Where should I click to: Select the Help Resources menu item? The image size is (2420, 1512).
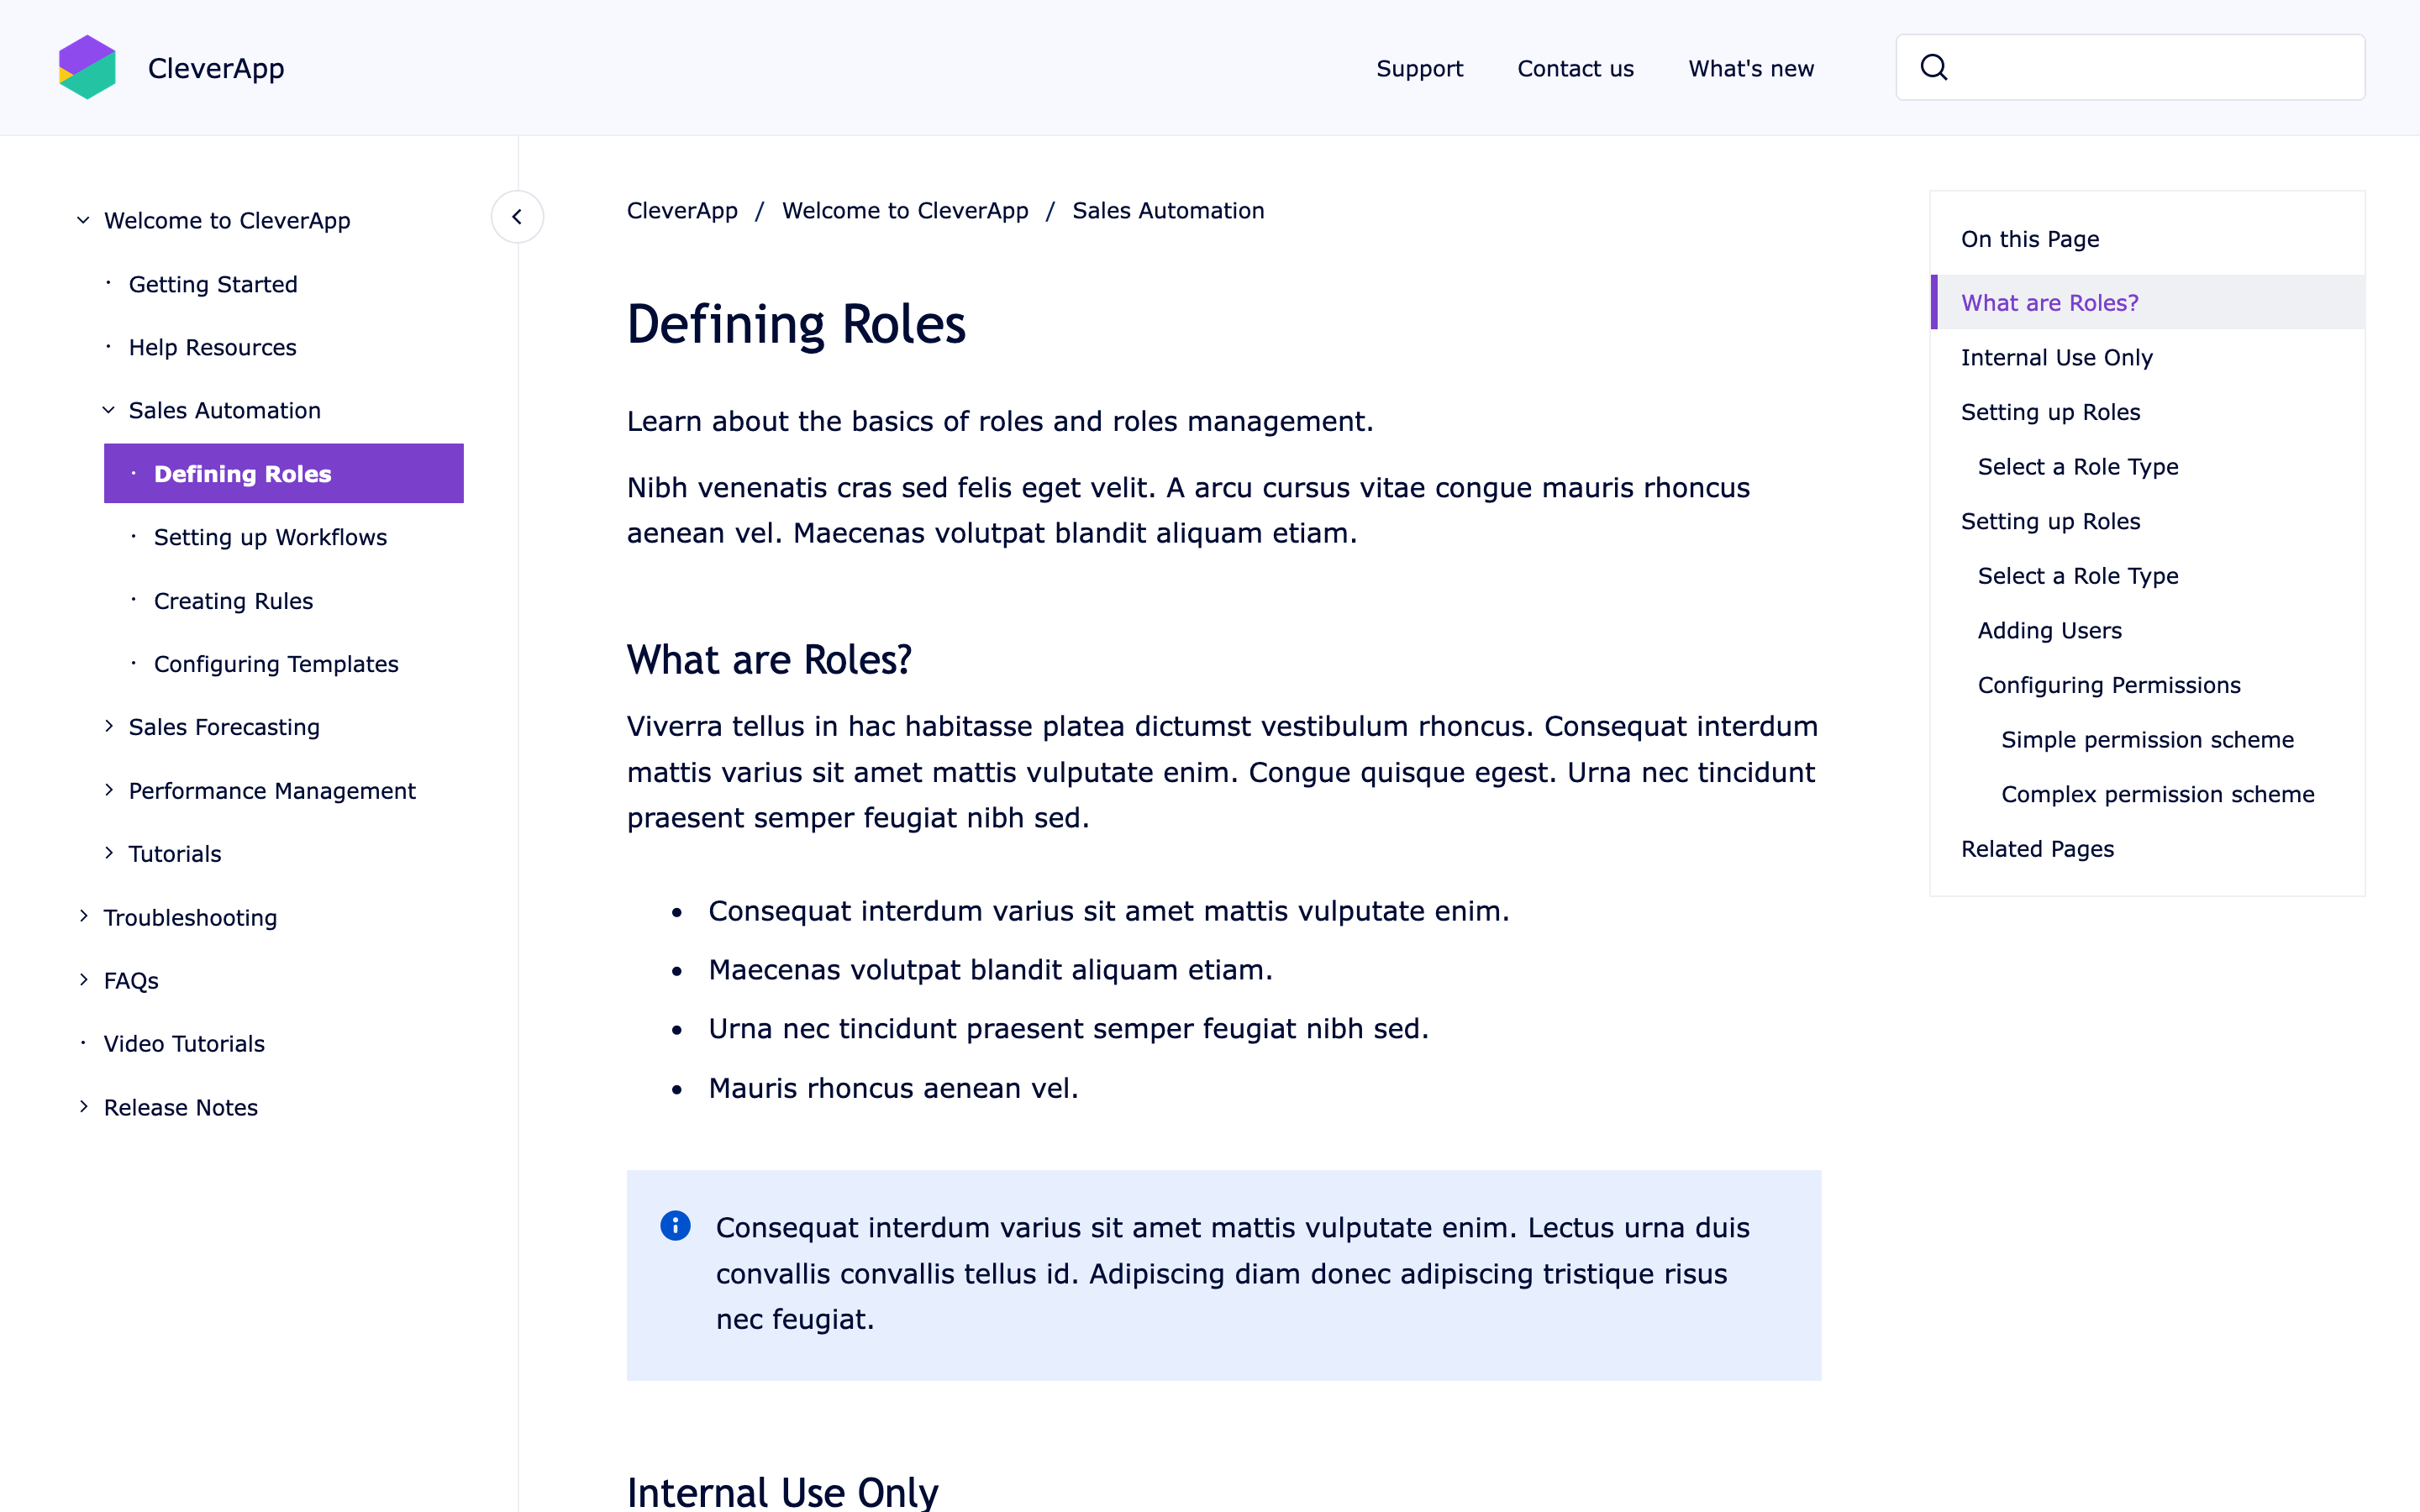(214, 347)
